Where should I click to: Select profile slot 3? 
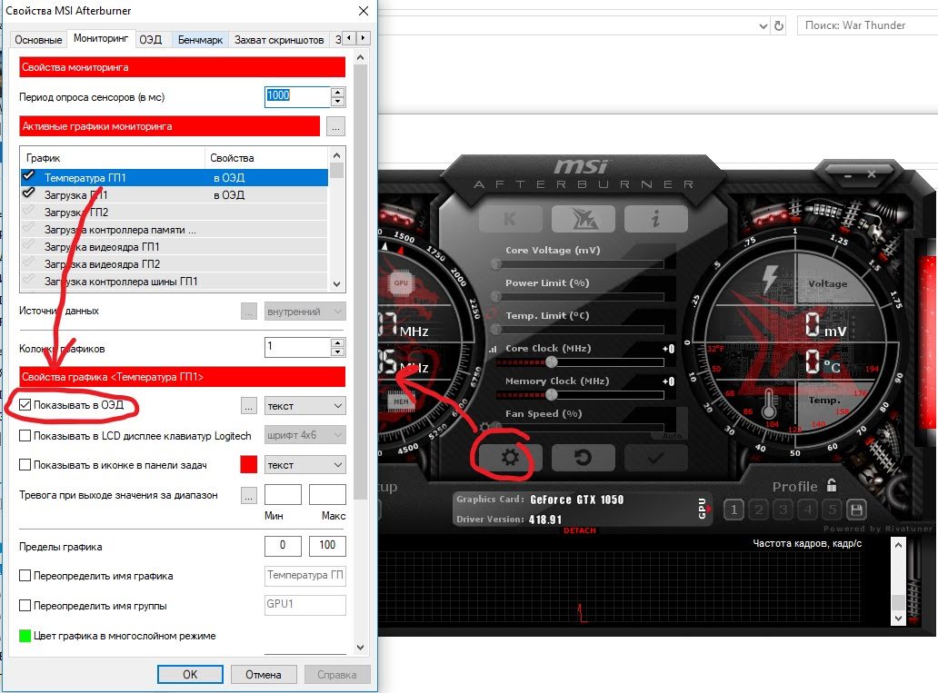coord(783,510)
